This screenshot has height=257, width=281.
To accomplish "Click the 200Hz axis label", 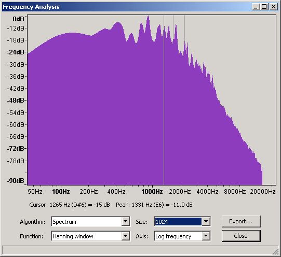I will pos(89,192).
